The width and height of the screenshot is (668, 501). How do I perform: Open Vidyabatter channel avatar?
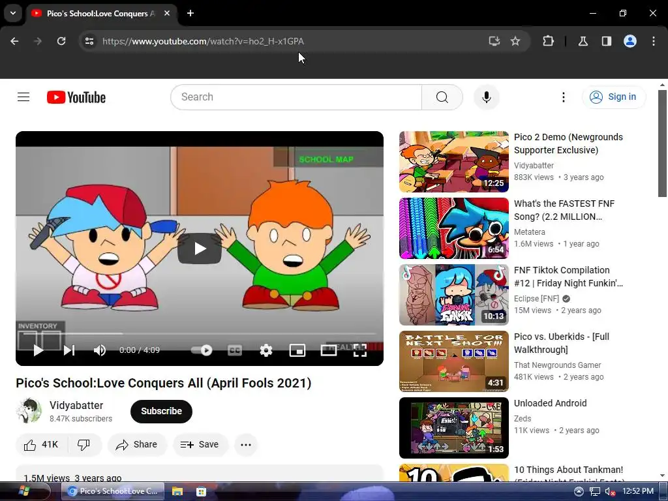(29, 411)
